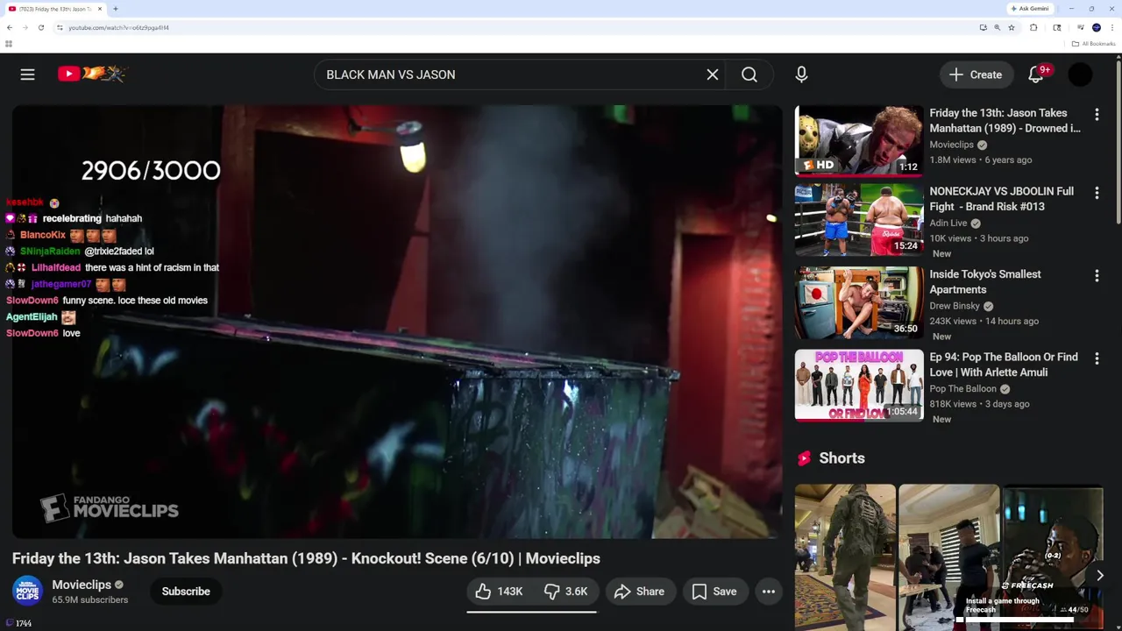This screenshot has width=1122, height=631.
Task: Open options for Tokyo's Smallest Apartments video
Action: 1097,276
